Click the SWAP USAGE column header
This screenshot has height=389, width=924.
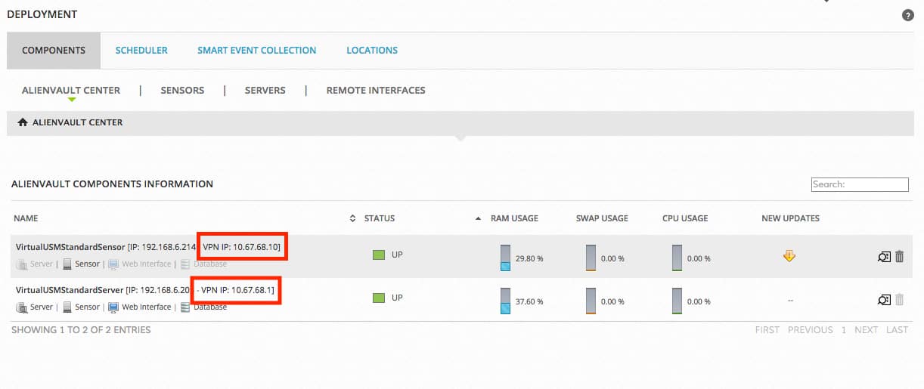point(602,218)
